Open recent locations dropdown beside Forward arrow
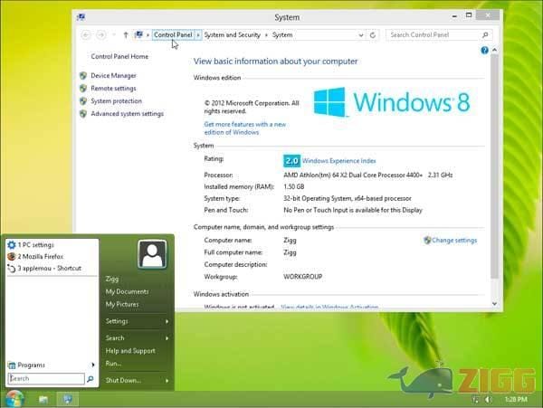Viewport: 543px width, 408px height. (114, 35)
